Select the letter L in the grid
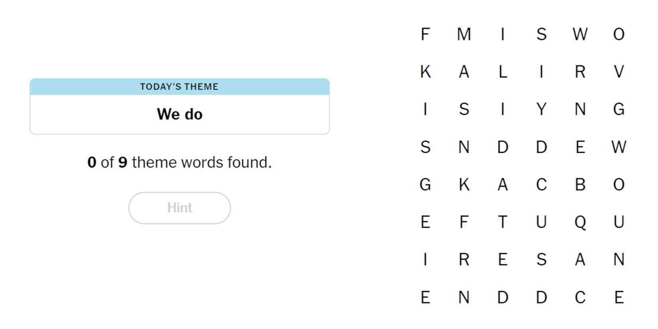Screen dimensions: 658x329 502,72
